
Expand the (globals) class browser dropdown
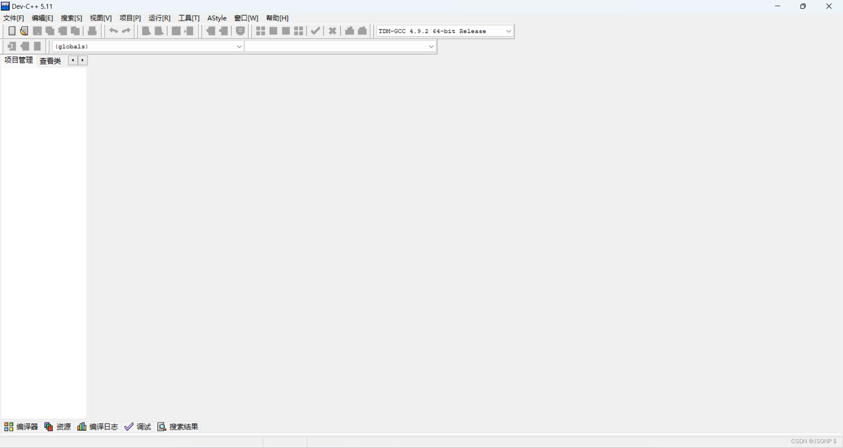pos(238,46)
